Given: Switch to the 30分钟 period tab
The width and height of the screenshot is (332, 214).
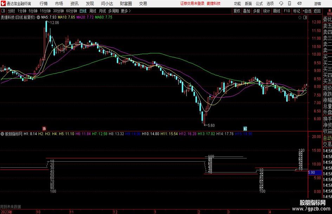Looking at the screenshot, I should (58, 11).
